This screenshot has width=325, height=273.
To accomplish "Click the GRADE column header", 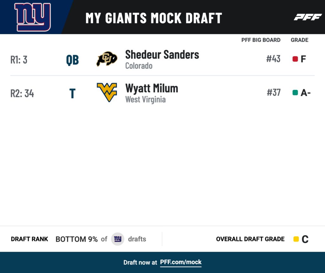I will [300, 40].
